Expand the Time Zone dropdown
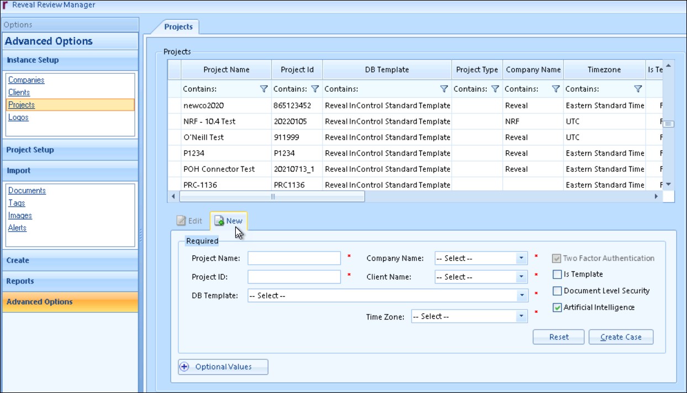Viewport: 687px width, 393px height. (521, 316)
